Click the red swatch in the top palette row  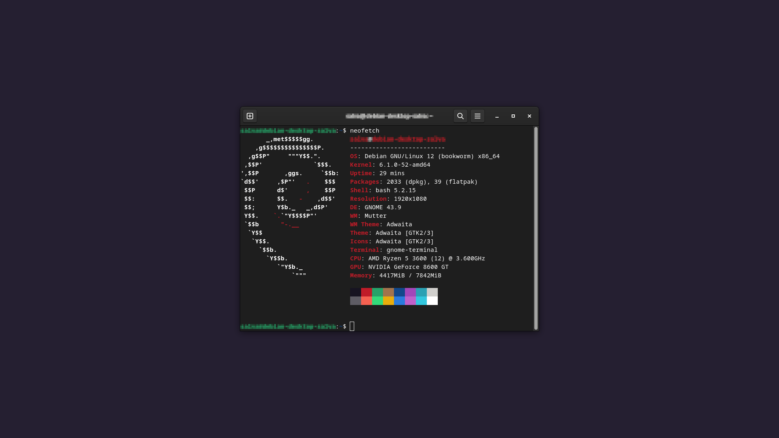366,292
